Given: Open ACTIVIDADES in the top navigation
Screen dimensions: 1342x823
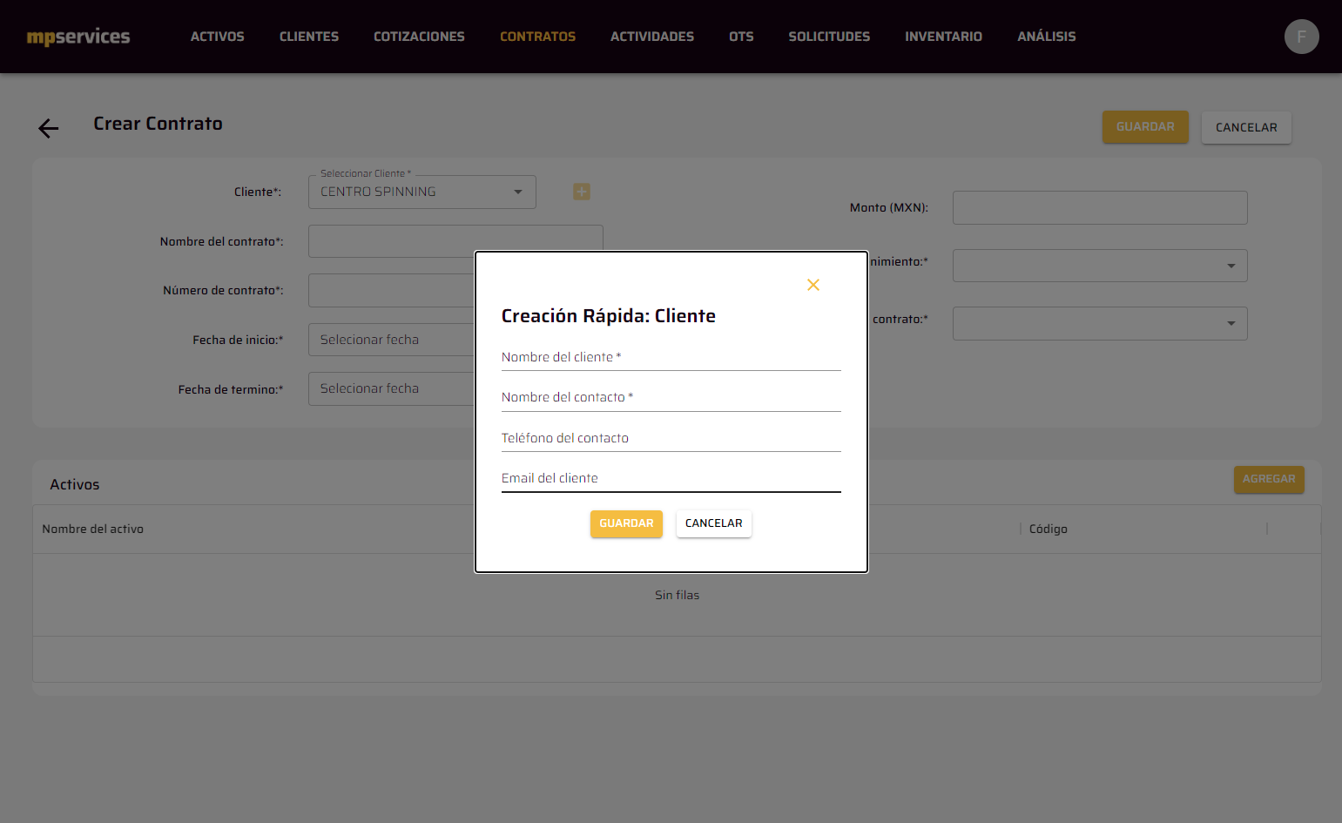Looking at the screenshot, I should click(x=652, y=37).
